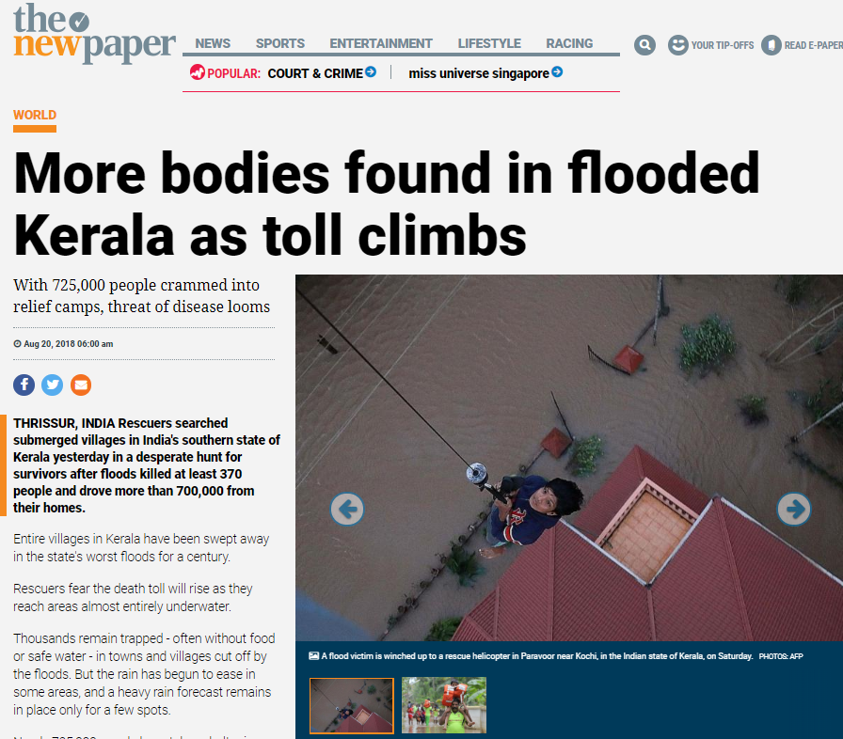
Task: Click arrow beside Court & Crime
Action: coord(371,72)
